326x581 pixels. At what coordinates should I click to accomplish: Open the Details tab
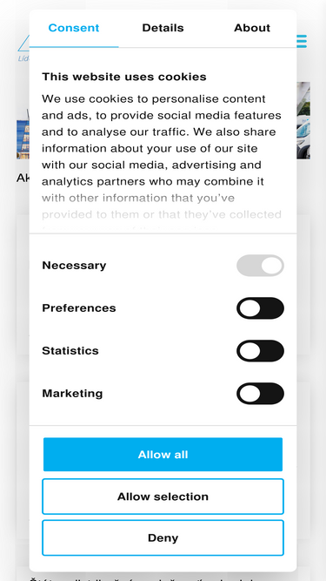(x=163, y=28)
